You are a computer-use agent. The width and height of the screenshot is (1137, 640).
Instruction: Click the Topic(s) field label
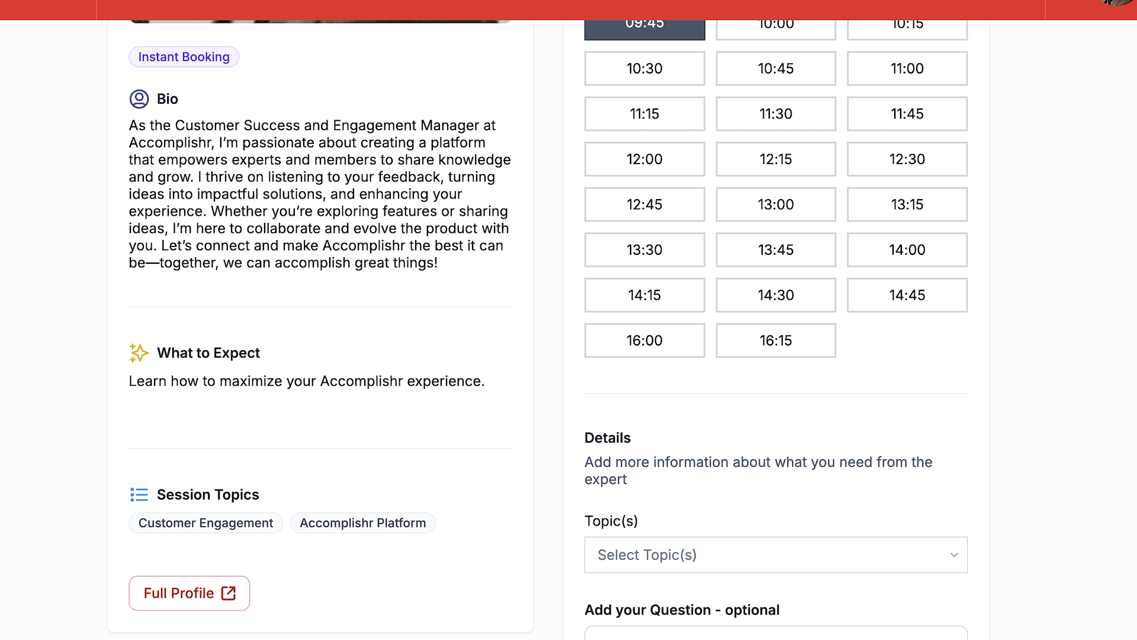pyautogui.click(x=611, y=521)
